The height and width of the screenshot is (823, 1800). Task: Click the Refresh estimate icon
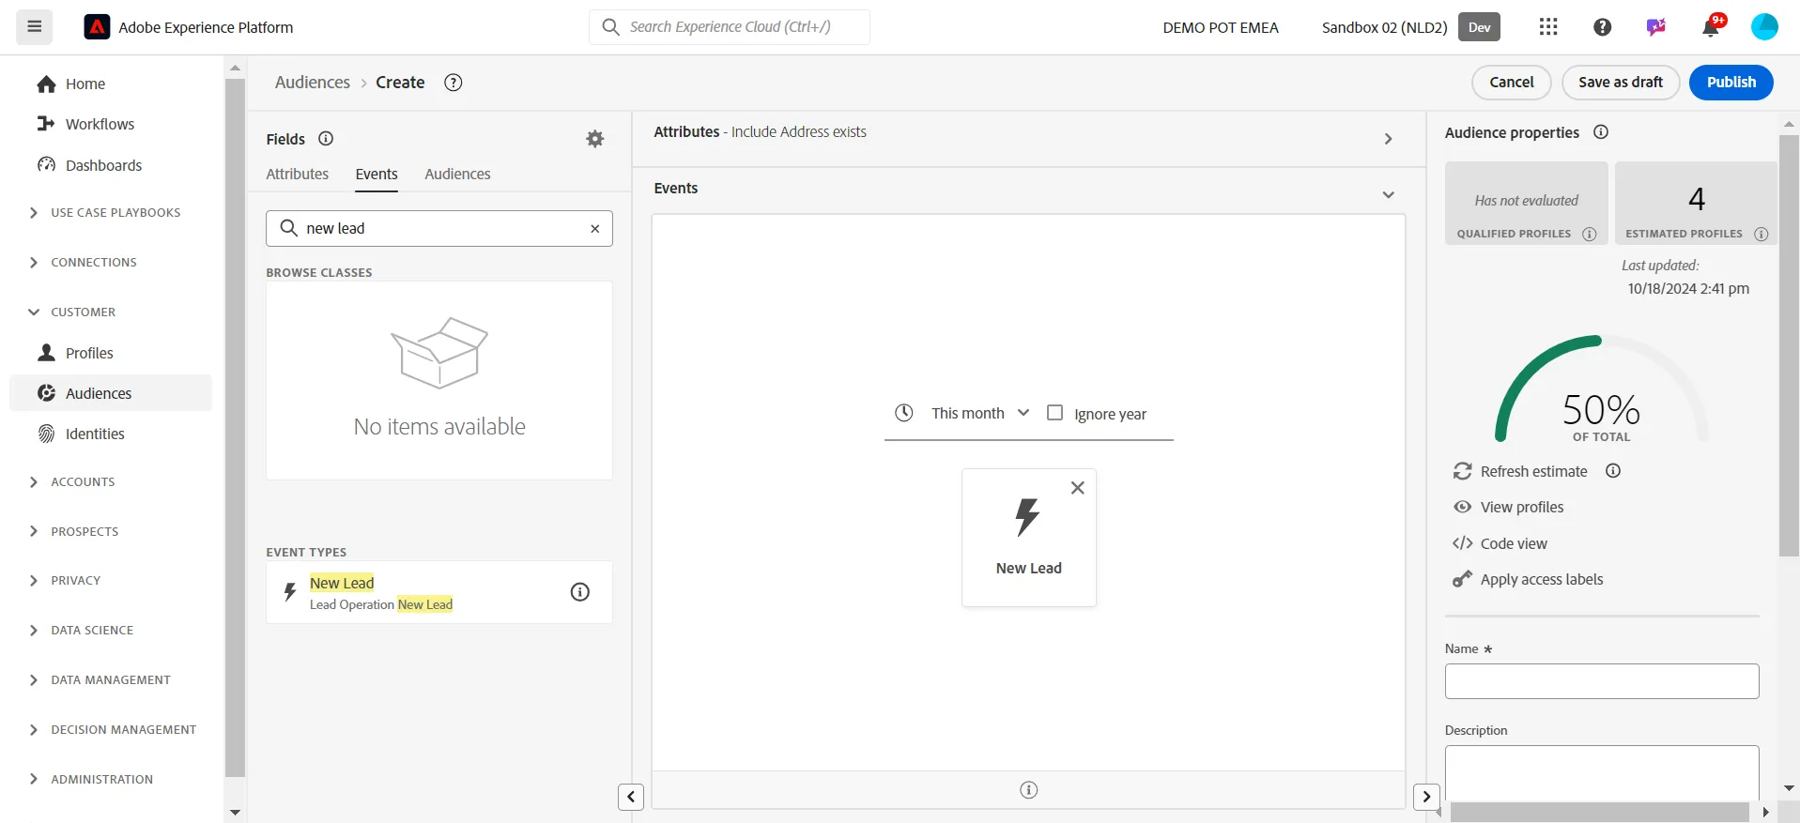(1462, 471)
